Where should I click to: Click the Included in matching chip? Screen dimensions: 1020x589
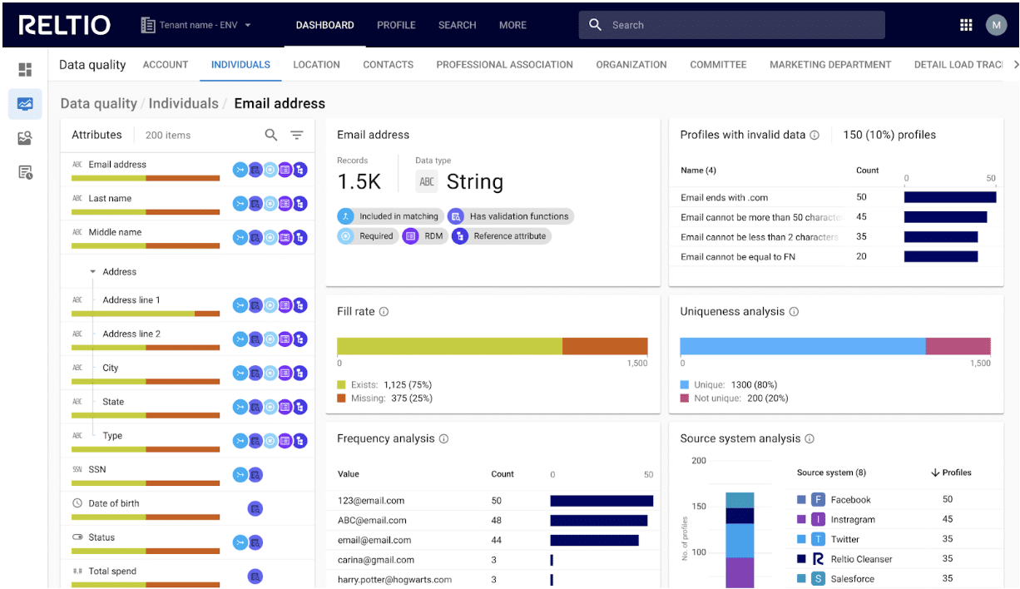(x=389, y=216)
